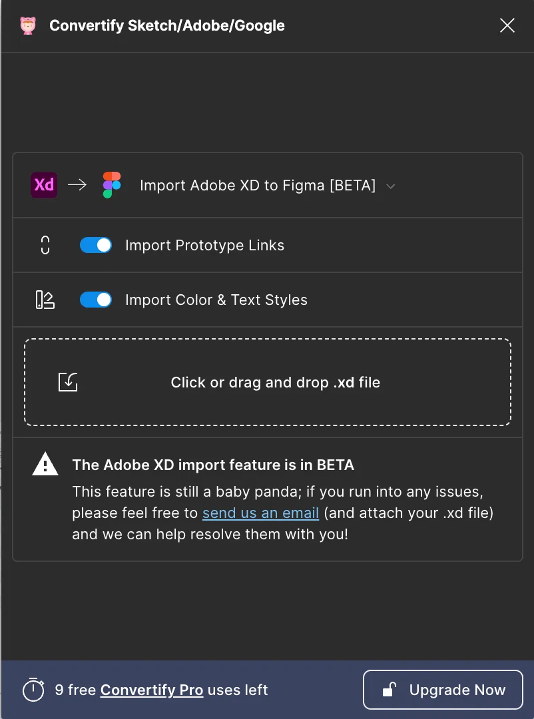Close the Convertify plugin window
The height and width of the screenshot is (719, 534).
507,26
